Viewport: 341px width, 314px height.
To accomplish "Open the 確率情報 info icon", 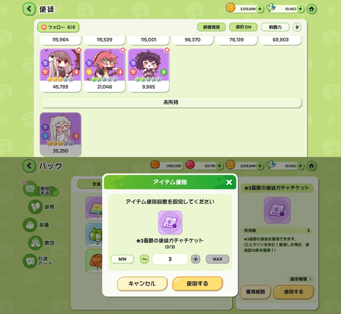I will pos(310,279).
